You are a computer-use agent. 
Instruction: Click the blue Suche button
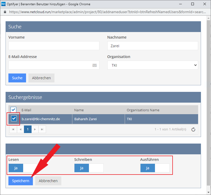pyautogui.click(x=17, y=78)
